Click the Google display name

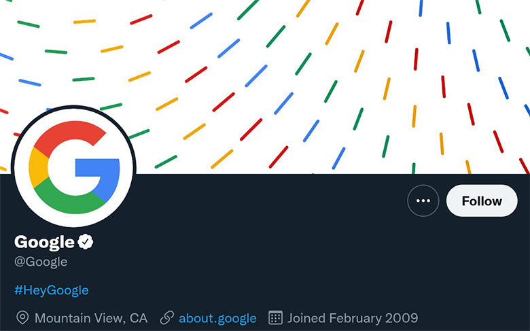pos(44,243)
